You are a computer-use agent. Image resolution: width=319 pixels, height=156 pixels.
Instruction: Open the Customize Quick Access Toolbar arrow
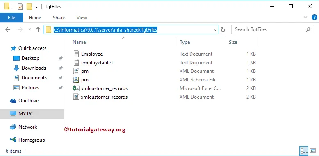tap(36, 7)
